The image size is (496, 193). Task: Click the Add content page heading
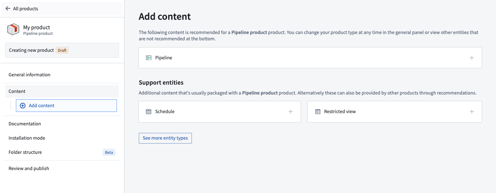click(x=165, y=17)
